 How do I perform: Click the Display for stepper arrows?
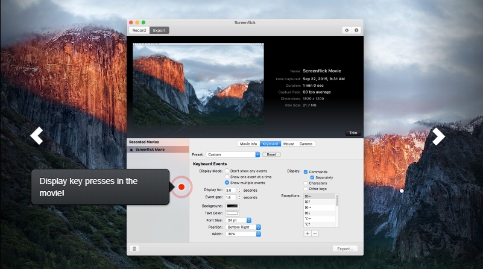coord(239,191)
